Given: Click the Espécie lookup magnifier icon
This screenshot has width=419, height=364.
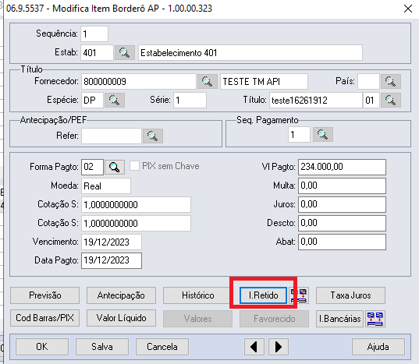Looking at the screenshot, I should pos(115,100).
